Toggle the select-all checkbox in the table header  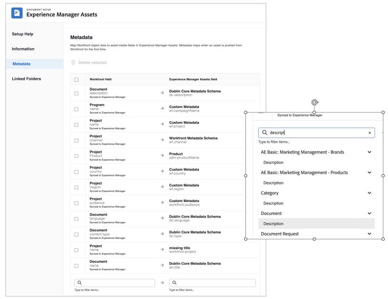(x=77, y=80)
